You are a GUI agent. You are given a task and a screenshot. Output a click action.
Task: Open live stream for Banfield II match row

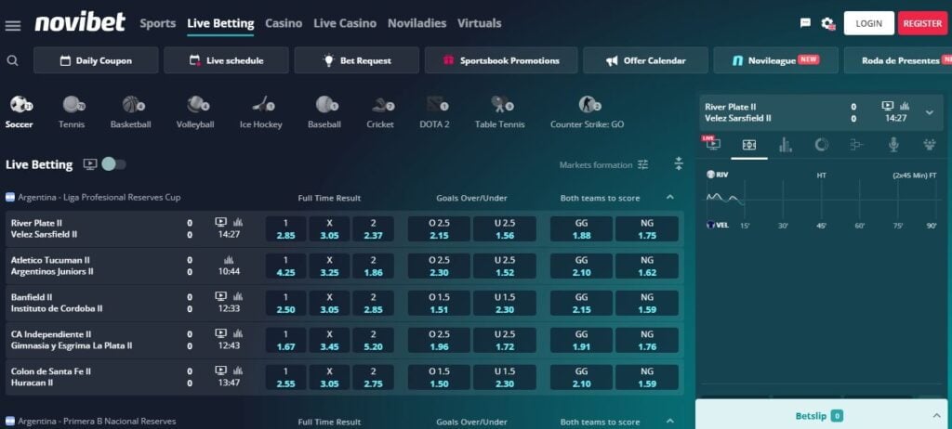(221, 296)
